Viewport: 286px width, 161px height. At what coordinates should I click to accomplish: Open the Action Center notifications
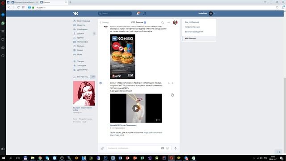click(x=281, y=158)
